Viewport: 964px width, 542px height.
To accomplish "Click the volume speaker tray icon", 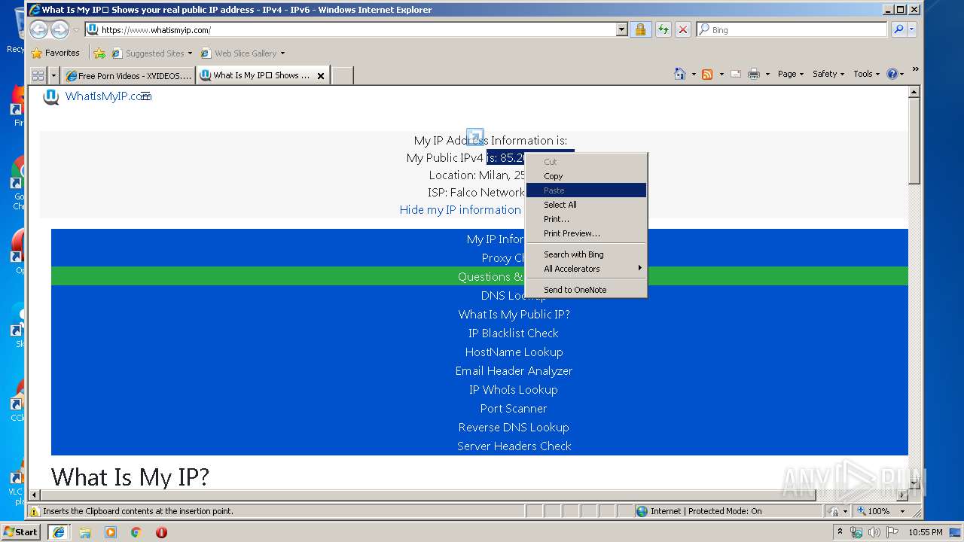I will pyautogui.click(x=875, y=532).
